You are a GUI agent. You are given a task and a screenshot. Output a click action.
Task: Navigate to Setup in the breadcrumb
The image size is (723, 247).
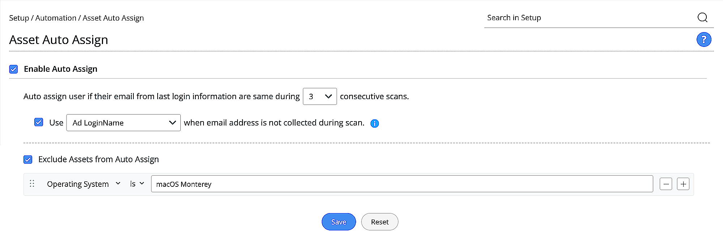click(18, 18)
